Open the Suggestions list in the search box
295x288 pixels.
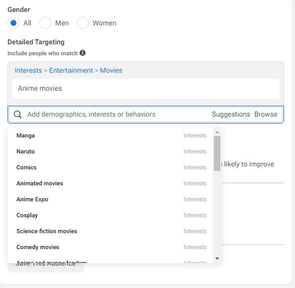(231, 114)
